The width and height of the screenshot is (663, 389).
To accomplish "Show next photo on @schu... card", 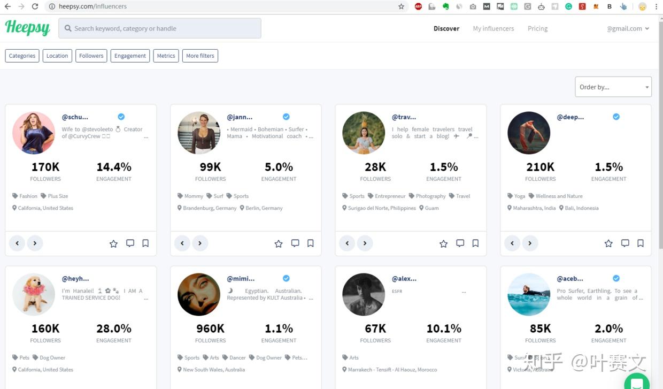I will tap(35, 243).
